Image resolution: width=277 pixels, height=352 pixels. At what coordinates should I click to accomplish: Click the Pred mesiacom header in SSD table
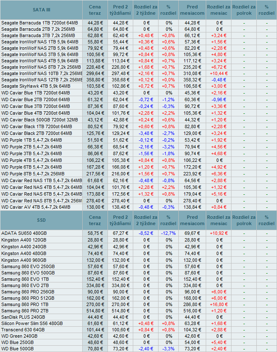tap(192, 220)
